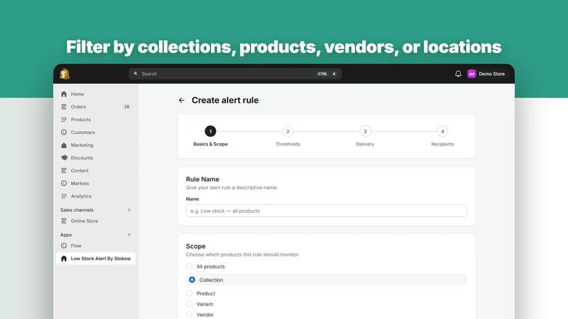The width and height of the screenshot is (568, 319).
Task: Go to step 1 Basics & Scope
Action: [210, 131]
